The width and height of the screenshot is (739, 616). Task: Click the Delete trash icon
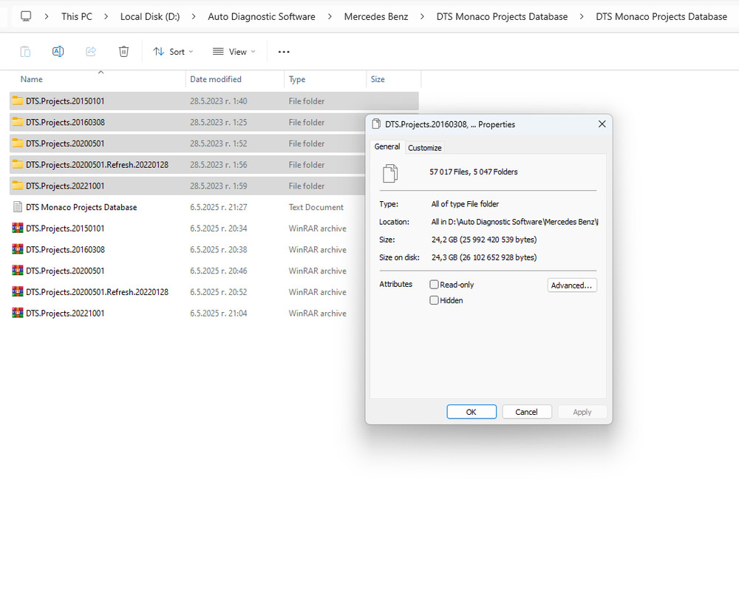click(x=123, y=52)
